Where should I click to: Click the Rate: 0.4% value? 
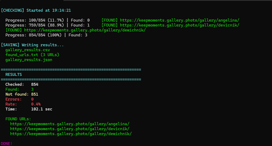(x=36, y=104)
